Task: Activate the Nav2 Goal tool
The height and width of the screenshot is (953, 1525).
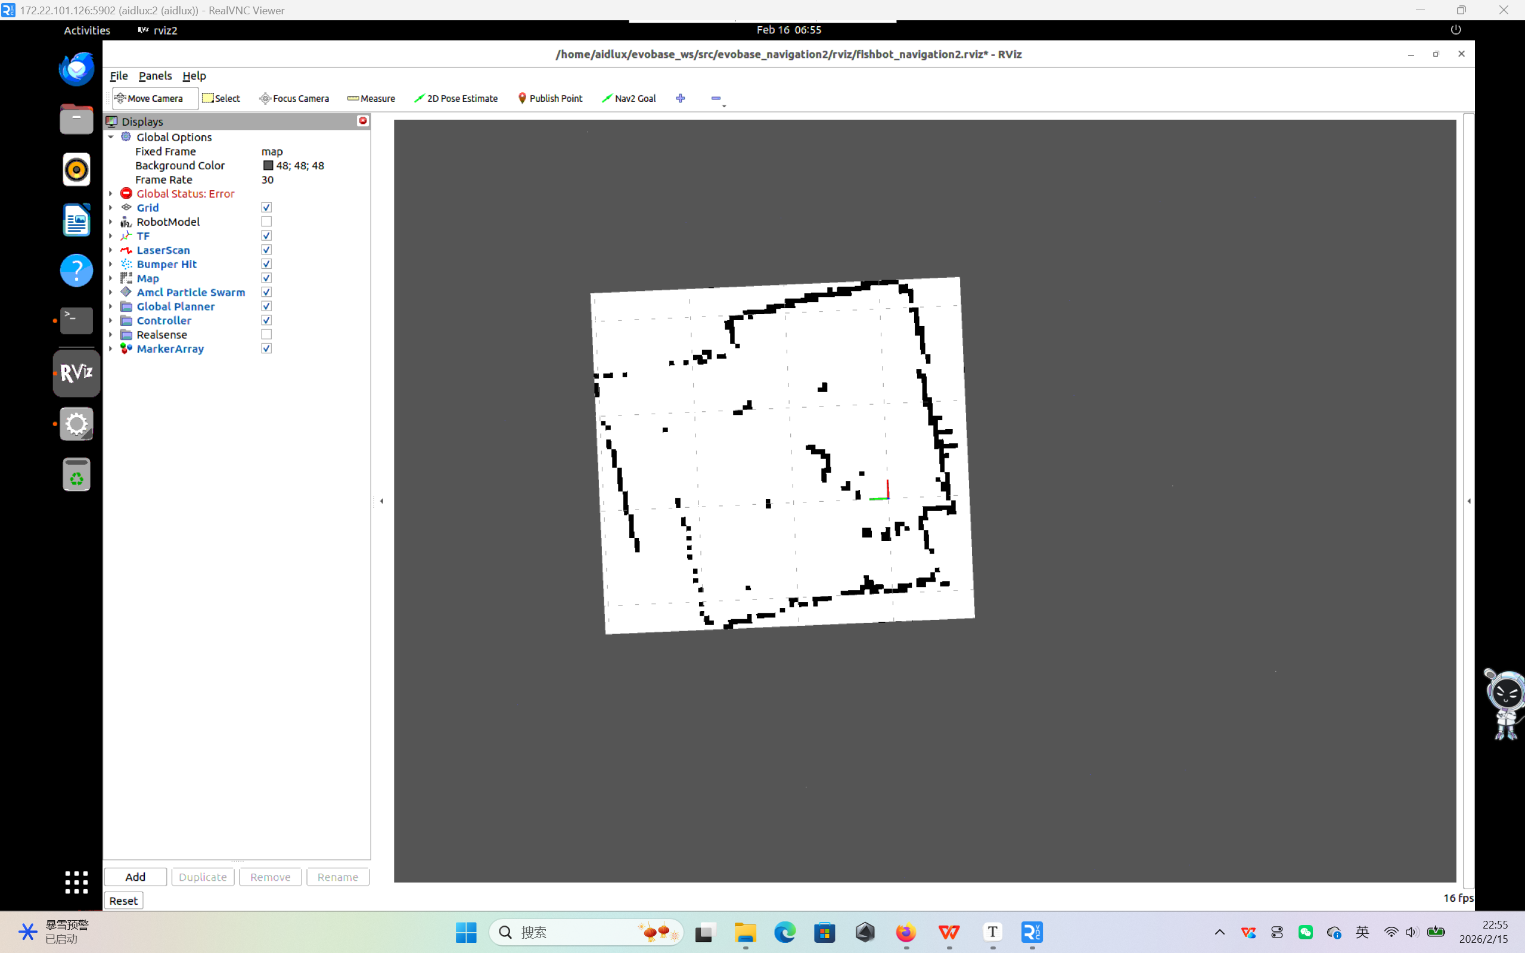Action: pyautogui.click(x=629, y=98)
